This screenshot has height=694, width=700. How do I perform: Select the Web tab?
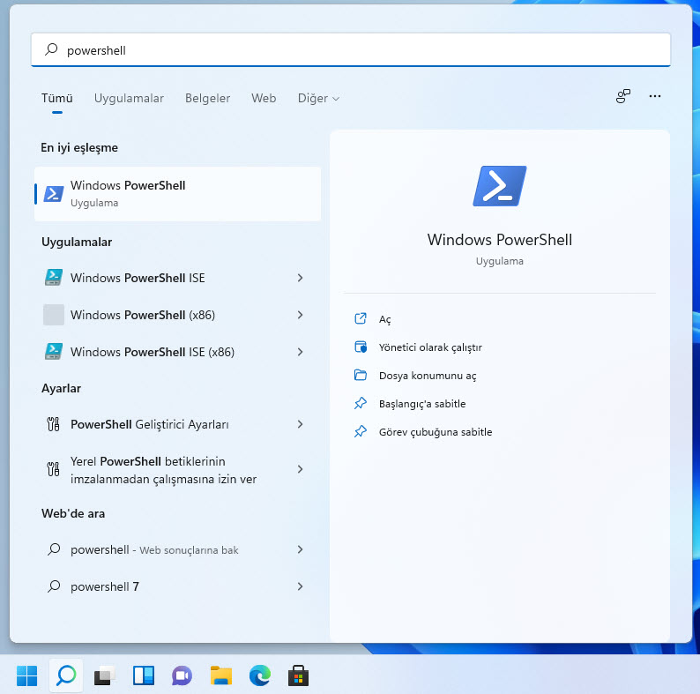point(264,98)
